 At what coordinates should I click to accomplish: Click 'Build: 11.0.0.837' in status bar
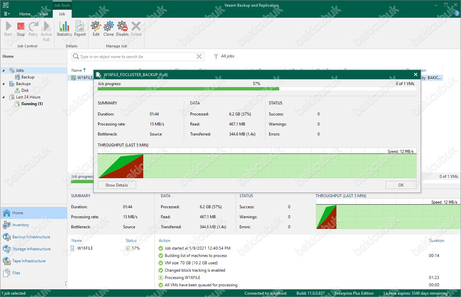(311, 293)
